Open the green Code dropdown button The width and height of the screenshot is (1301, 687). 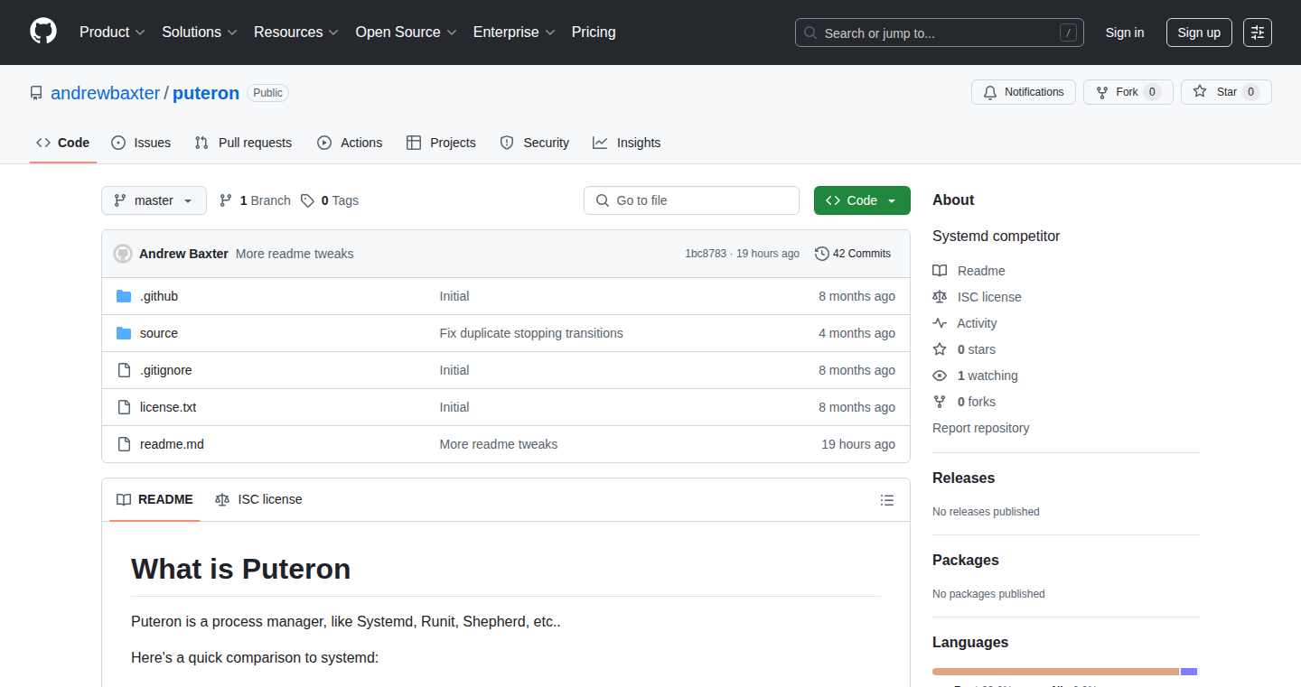862,200
